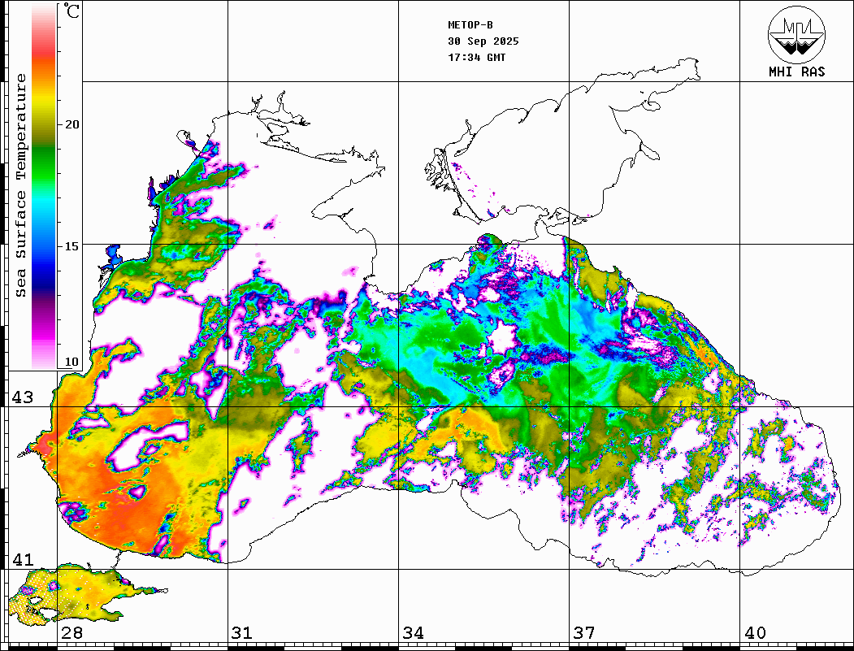Click the MHI RAS logo emblem
Screen dimensions: 854x651
796,34
